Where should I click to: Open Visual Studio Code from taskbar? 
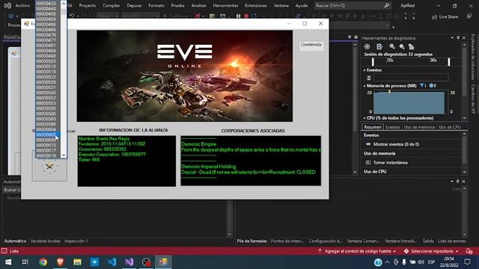coord(112,262)
